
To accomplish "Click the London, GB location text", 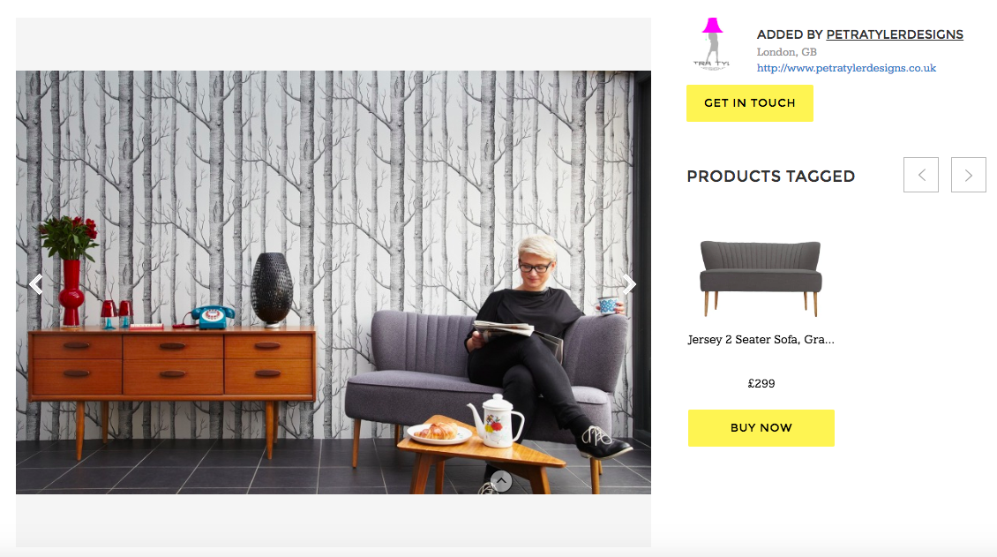I will tap(786, 52).
